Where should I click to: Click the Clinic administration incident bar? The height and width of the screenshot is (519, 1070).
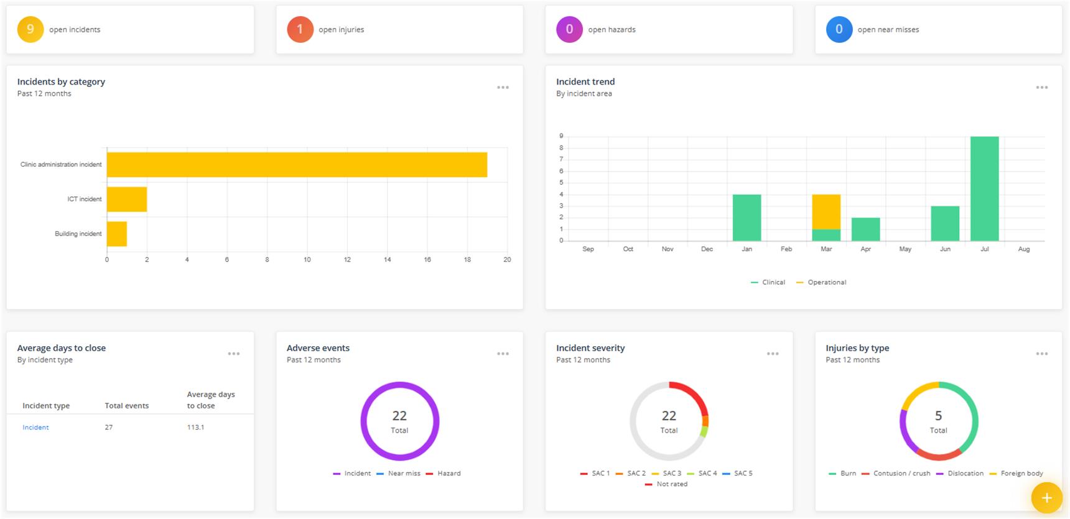click(x=297, y=165)
